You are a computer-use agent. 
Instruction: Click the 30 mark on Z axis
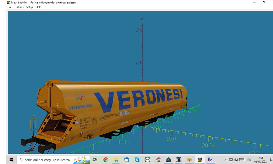(x=138, y=30)
